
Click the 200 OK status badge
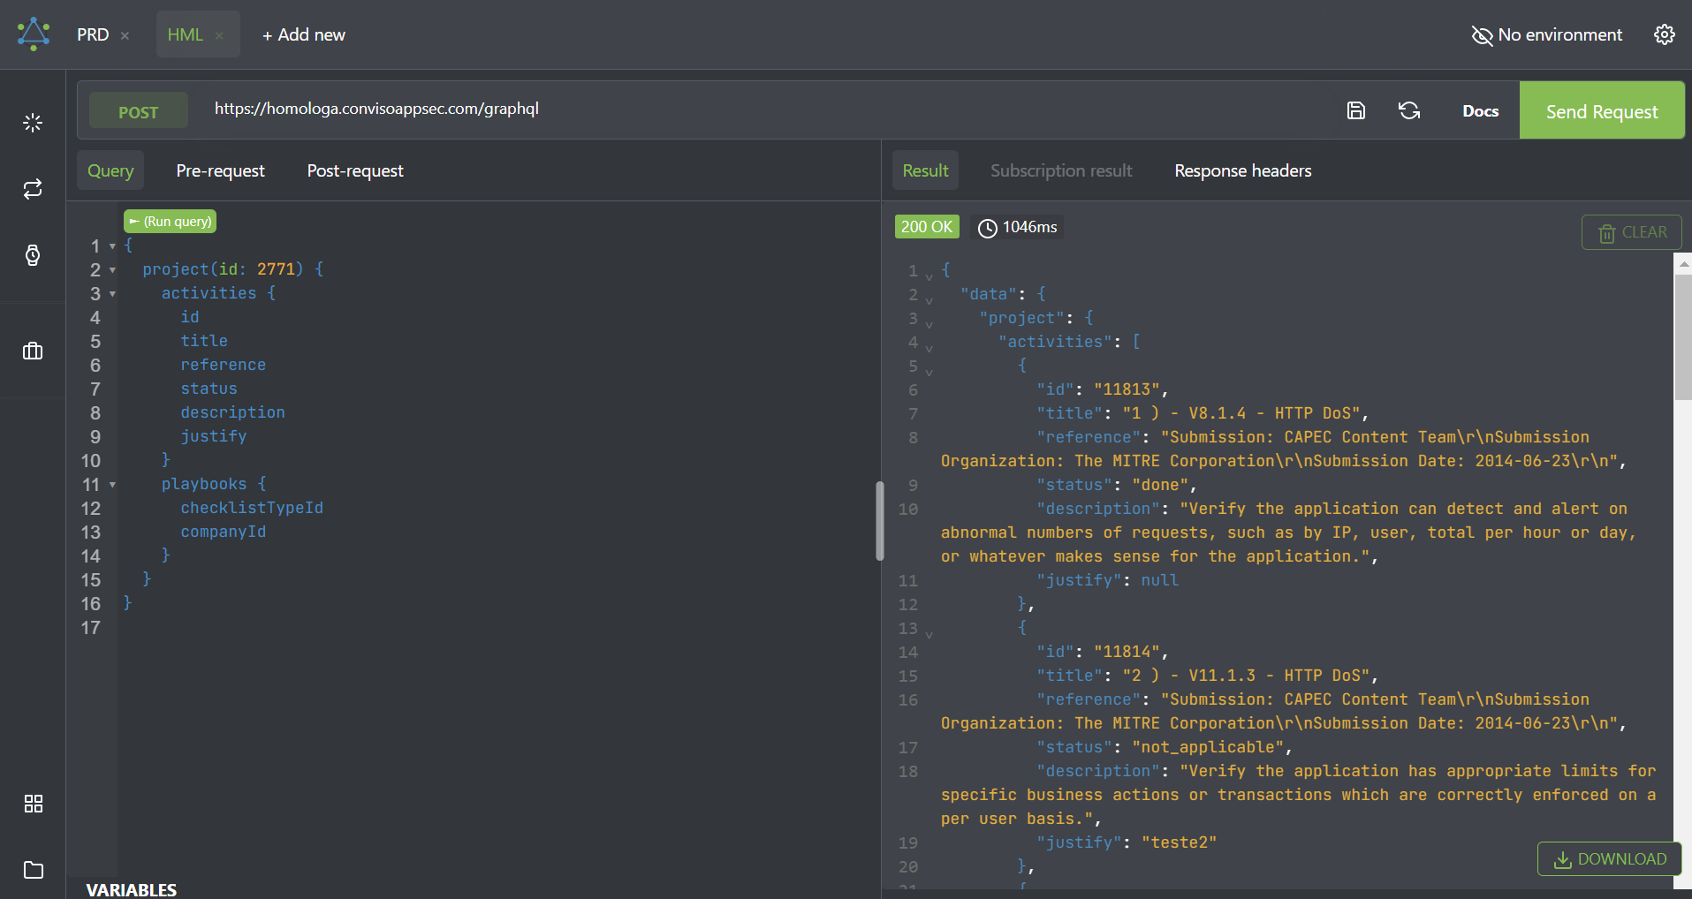(927, 227)
